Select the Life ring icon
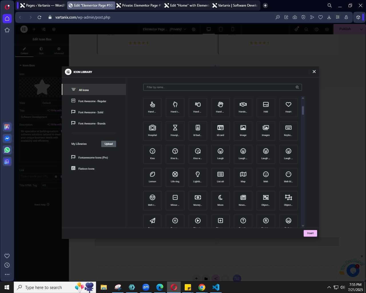 click(175, 177)
